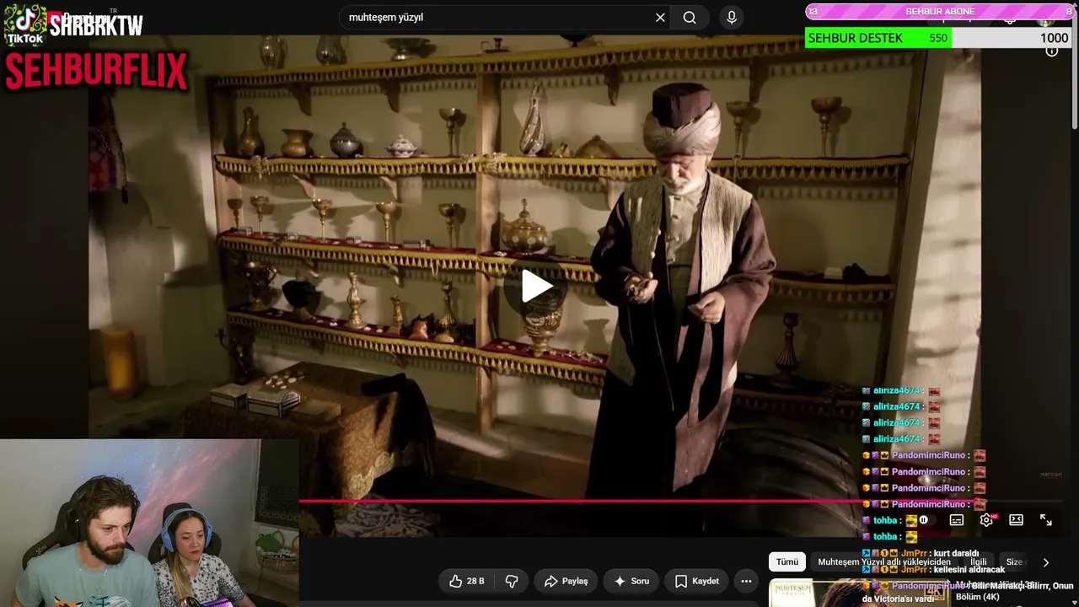This screenshot has width=1079, height=607.
Task: Open the Paylaş share dialog
Action: 566,581
